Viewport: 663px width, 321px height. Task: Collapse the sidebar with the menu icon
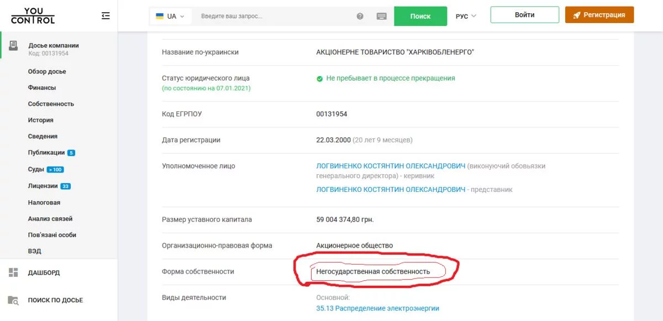coord(106,16)
